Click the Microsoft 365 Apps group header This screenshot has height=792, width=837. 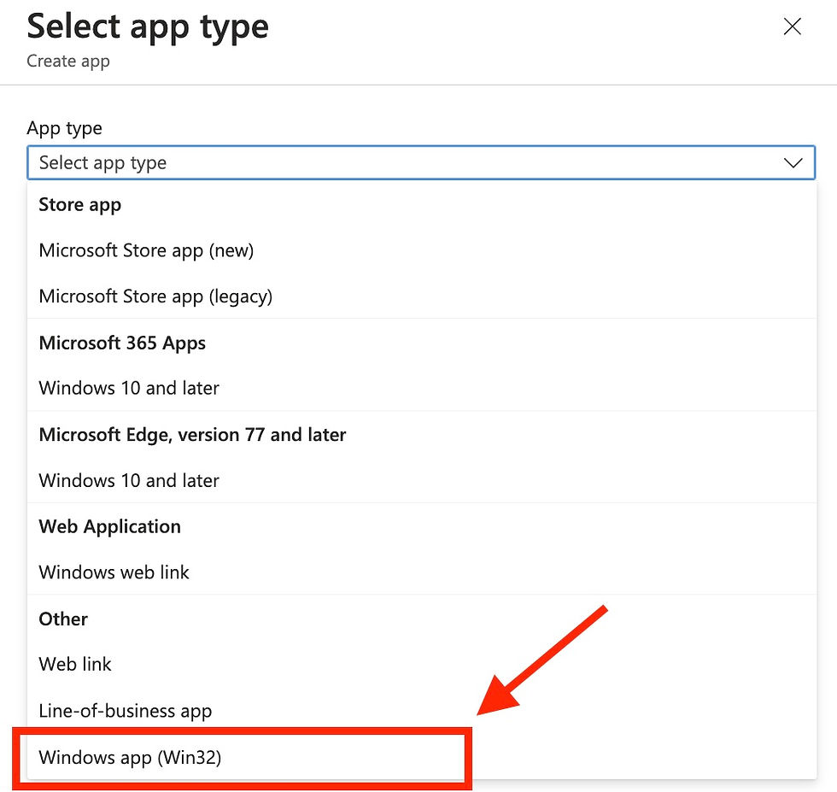click(x=121, y=343)
